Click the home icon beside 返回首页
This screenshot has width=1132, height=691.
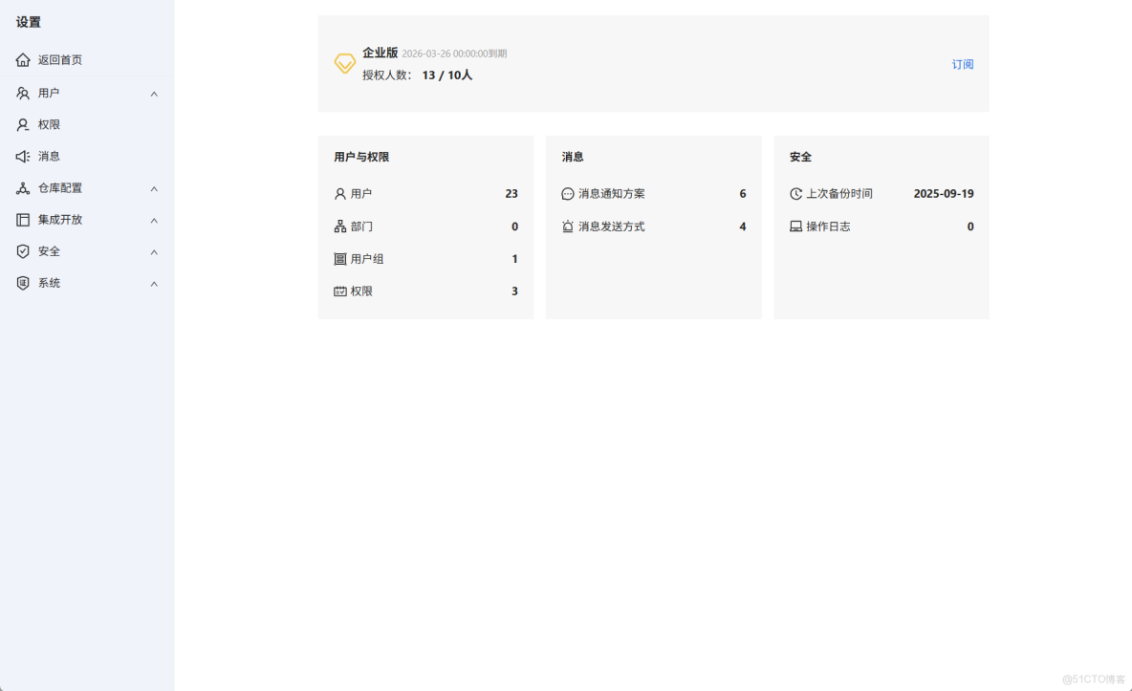23,59
